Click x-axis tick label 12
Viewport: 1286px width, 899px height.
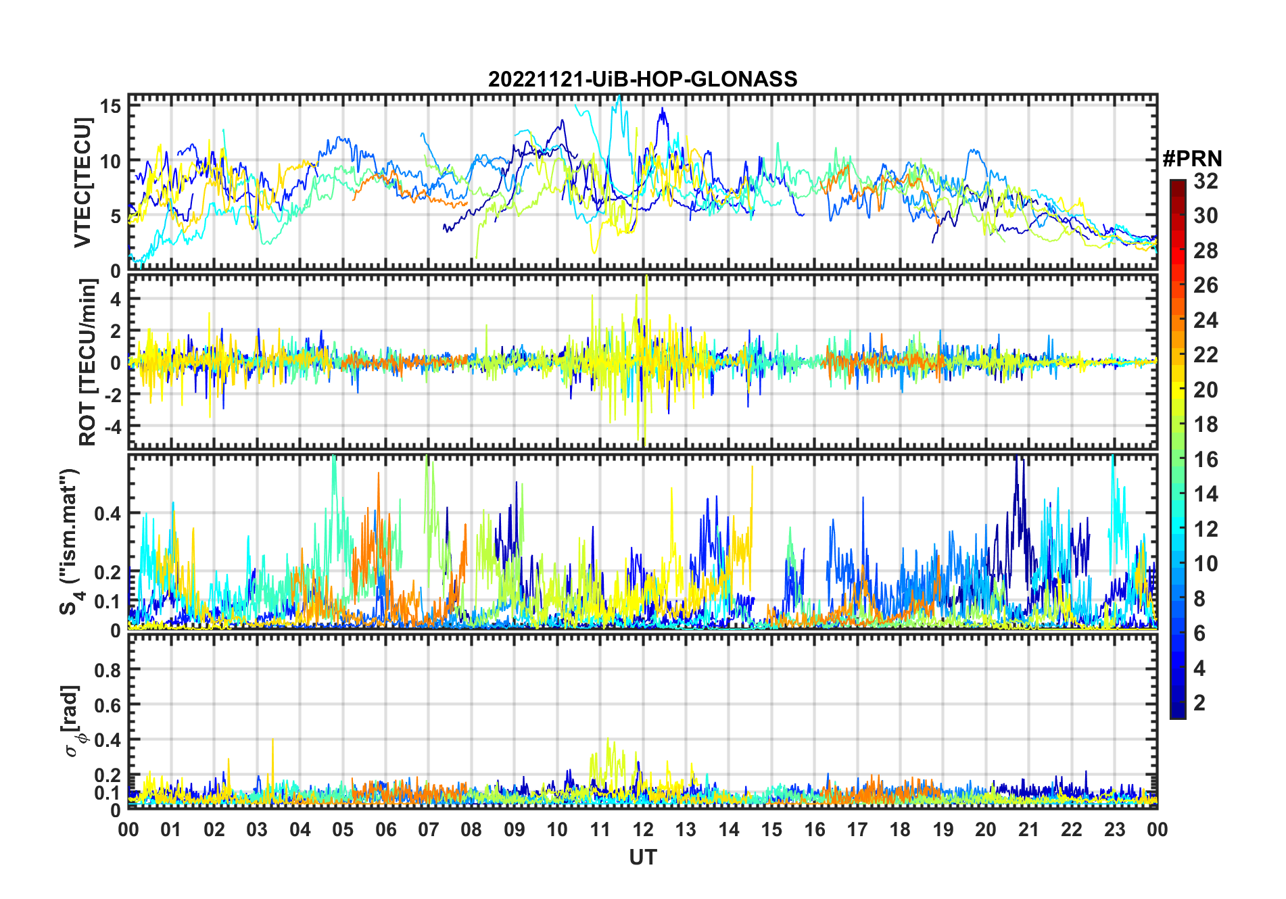click(x=643, y=830)
